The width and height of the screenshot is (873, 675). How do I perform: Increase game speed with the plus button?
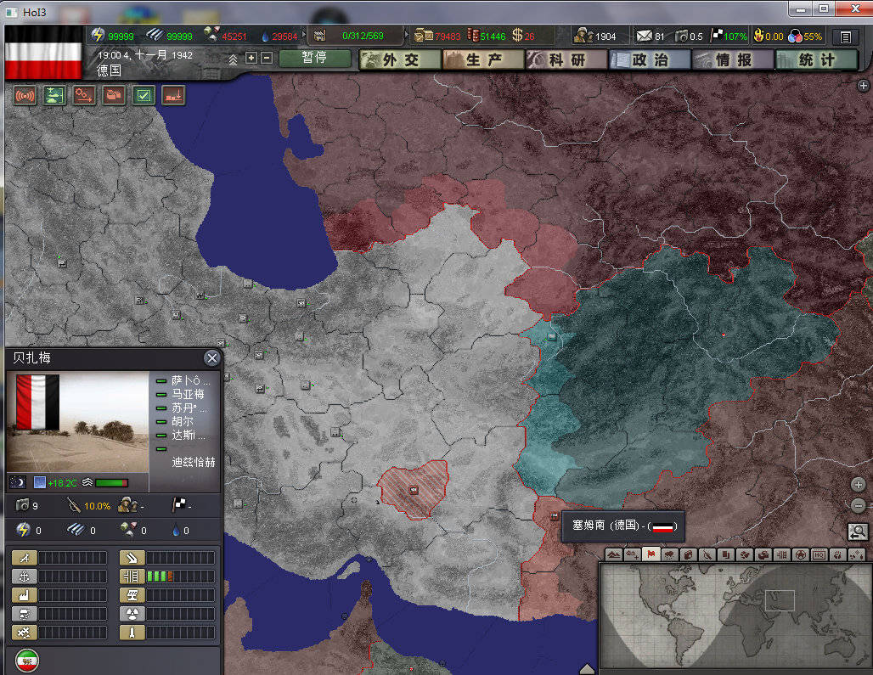(251, 58)
